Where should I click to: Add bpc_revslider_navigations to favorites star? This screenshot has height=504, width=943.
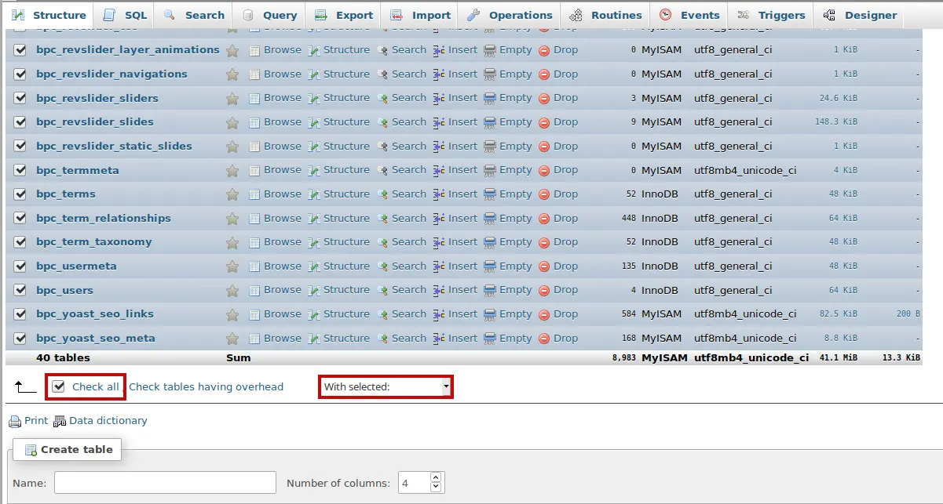[x=232, y=74]
